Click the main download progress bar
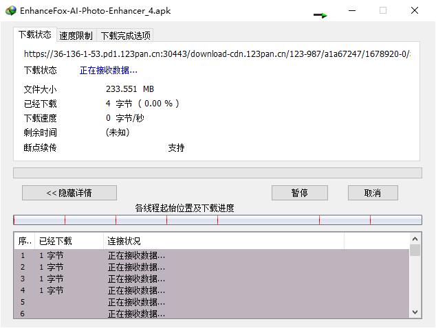This screenshot has width=436, height=328. coord(217,173)
